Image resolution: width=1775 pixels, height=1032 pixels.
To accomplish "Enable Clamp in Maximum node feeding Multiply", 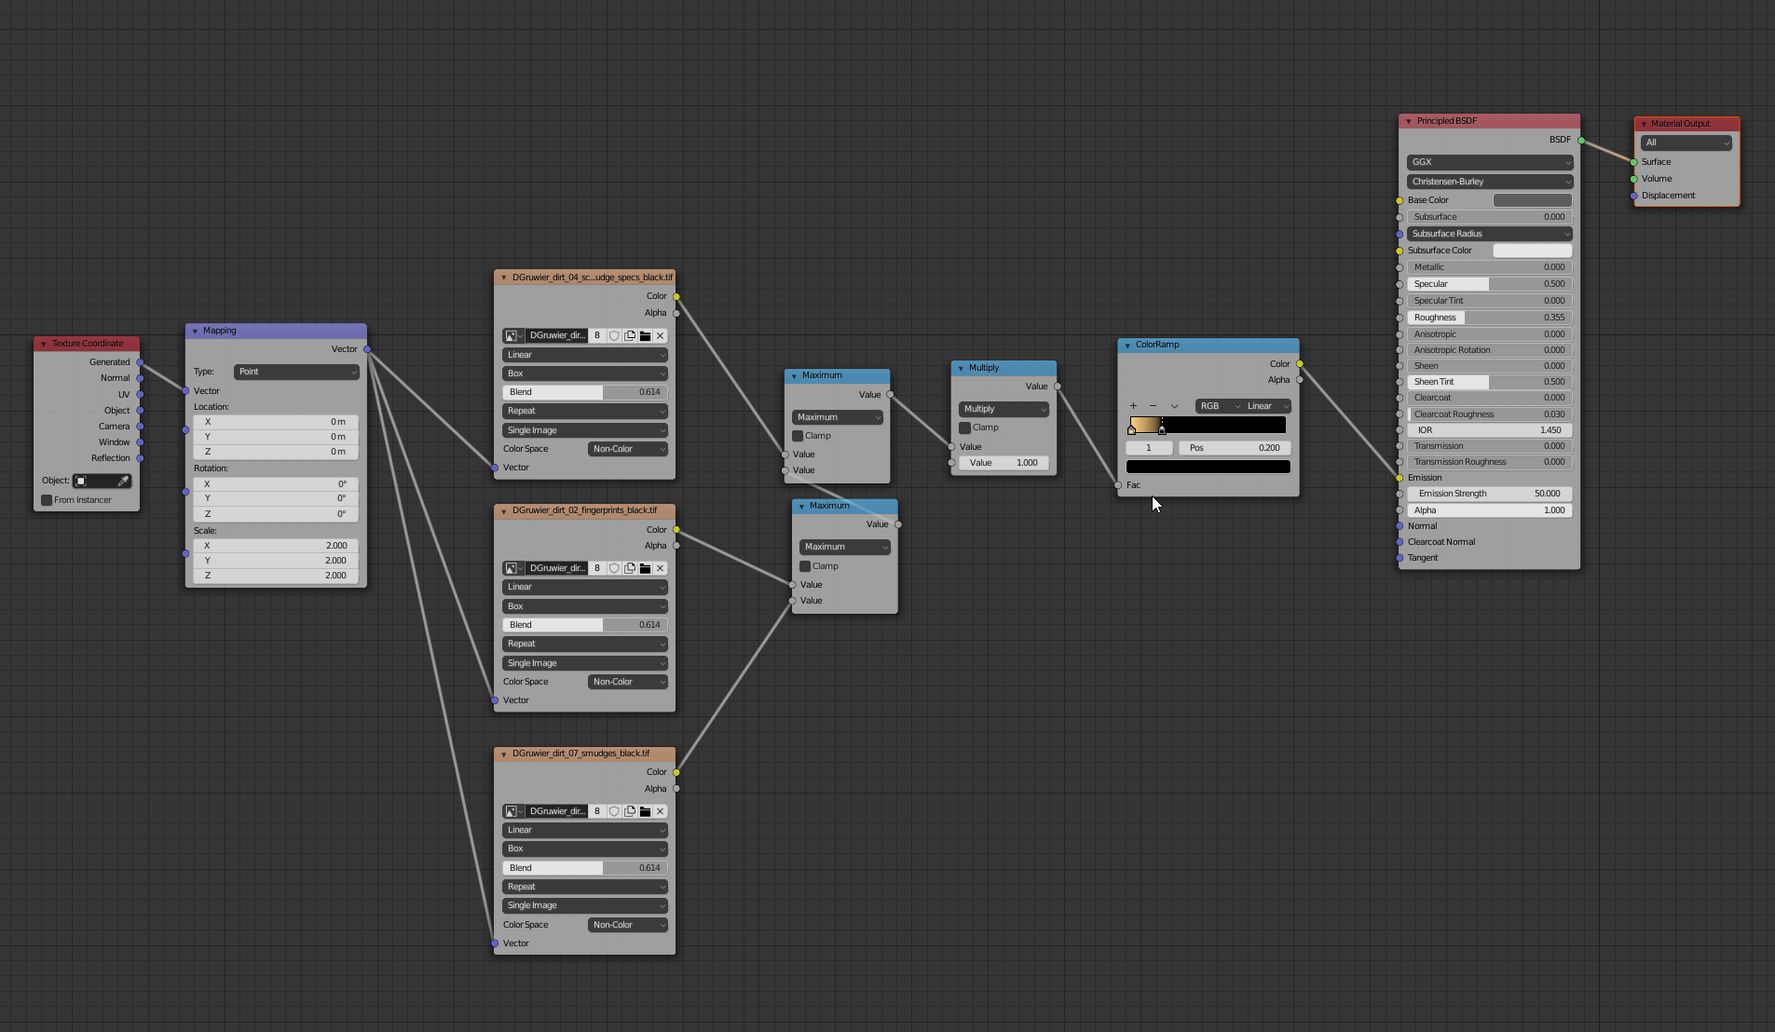I will coord(798,436).
